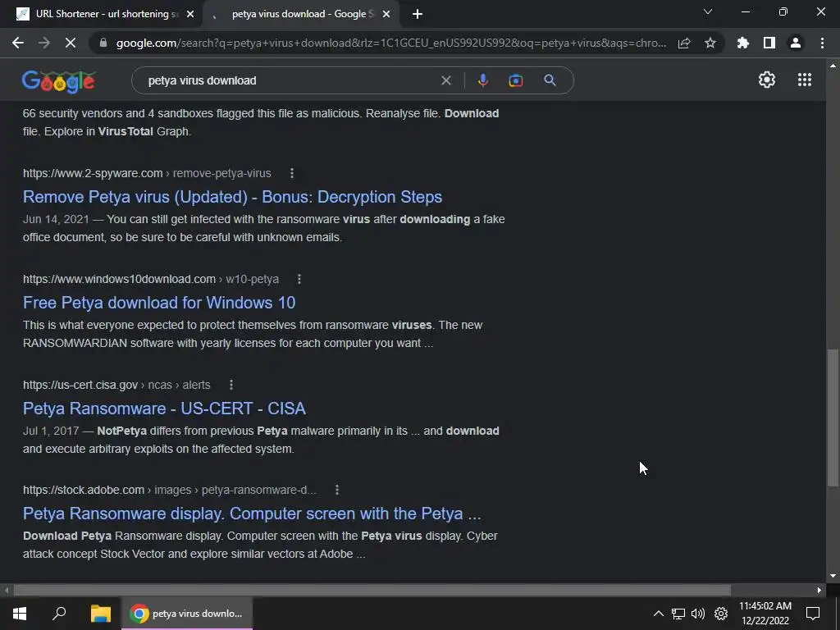Click the scroll right arrow button
The width and height of the screenshot is (840, 630).
[819, 591]
